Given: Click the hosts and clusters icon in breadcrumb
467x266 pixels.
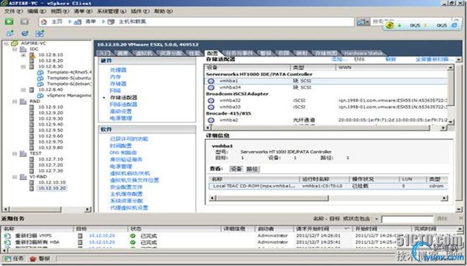Looking at the screenshot, I should click(x=111, y=22).
